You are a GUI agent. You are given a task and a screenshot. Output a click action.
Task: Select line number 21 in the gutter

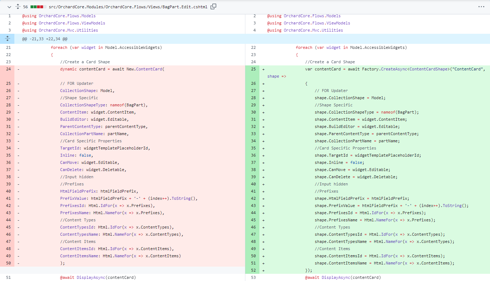coord(8,47)
